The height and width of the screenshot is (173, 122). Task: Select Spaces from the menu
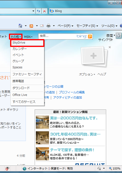click(27, 67)
